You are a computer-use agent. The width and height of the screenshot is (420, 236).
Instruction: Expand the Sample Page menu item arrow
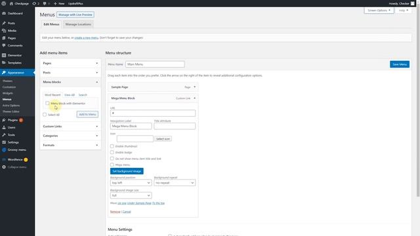(195, 87)
